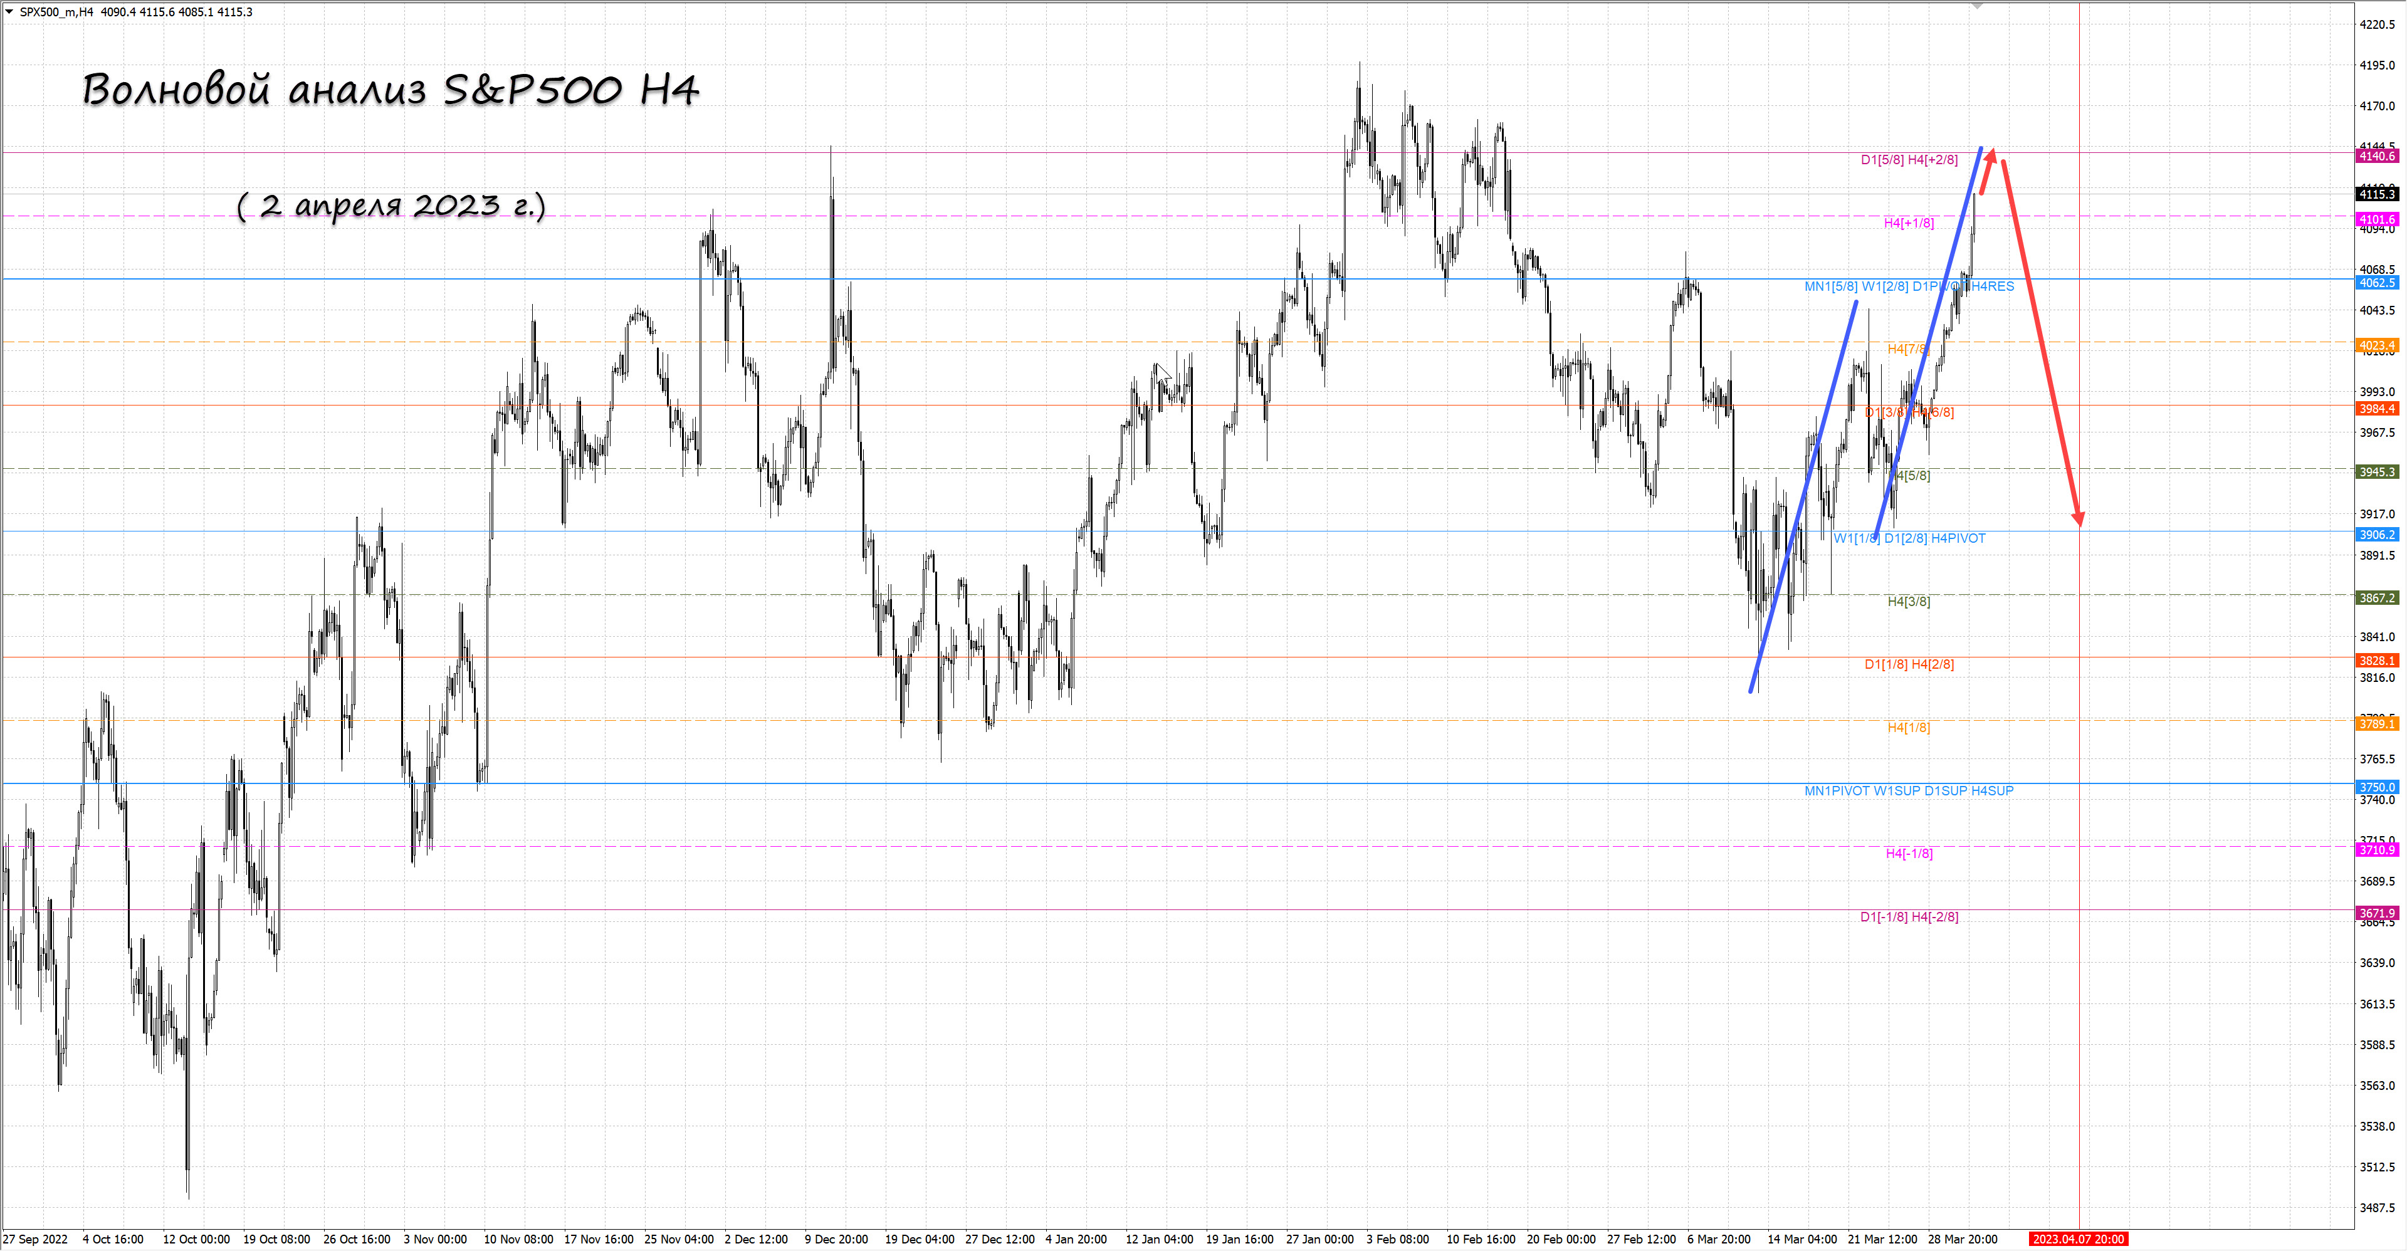
Task: Select the orange H4[1/8] level label
Action: 1908,727
